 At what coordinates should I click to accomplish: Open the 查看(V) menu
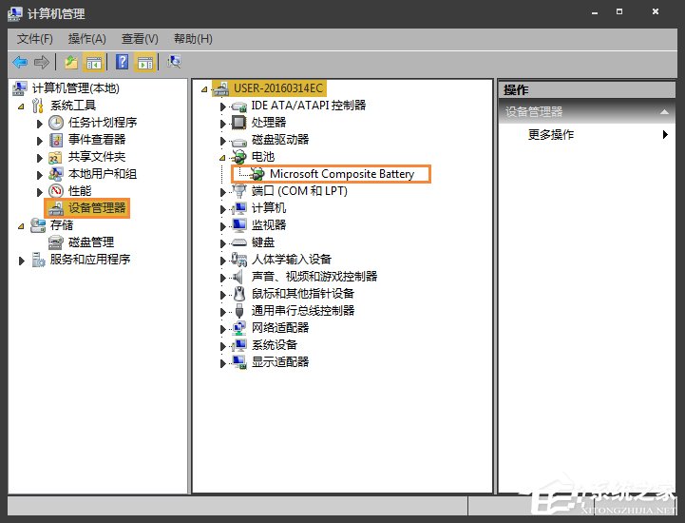tap(140, 39)
